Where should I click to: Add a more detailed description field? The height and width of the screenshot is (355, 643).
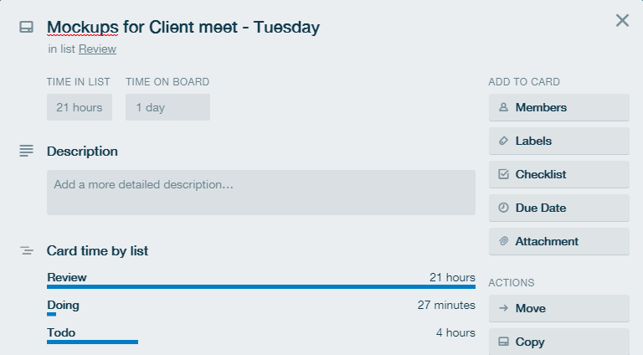click(261, 193)
